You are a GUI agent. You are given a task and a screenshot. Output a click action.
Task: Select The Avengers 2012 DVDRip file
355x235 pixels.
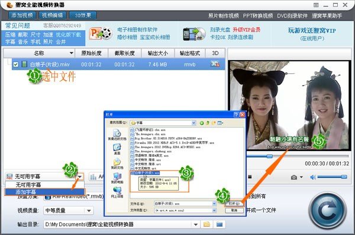166,147
